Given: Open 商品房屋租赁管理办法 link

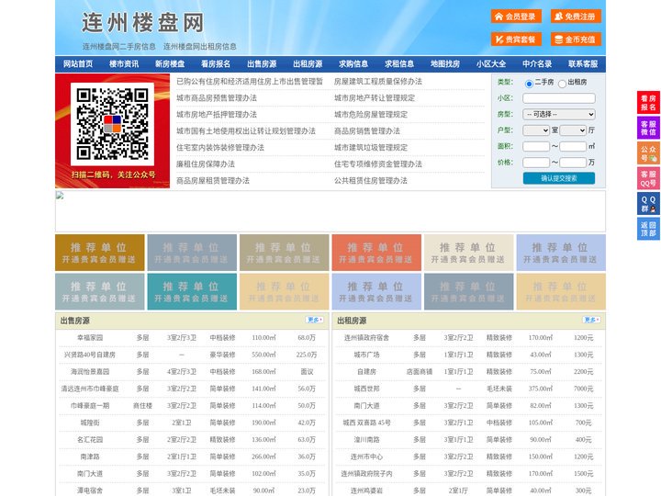Looking at the screenshot, I should [213, 180].
